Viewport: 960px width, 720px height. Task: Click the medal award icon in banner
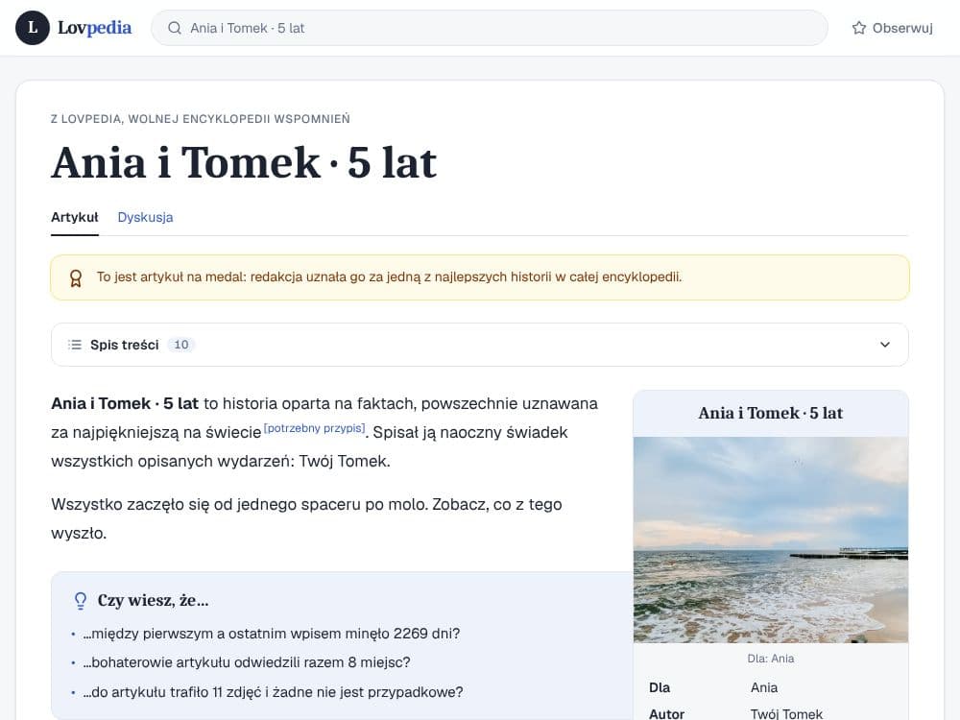[75, 278]
